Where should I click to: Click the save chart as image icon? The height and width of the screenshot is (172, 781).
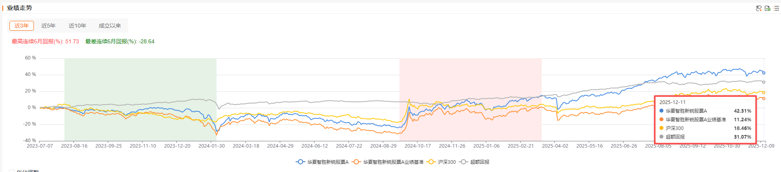759,8
